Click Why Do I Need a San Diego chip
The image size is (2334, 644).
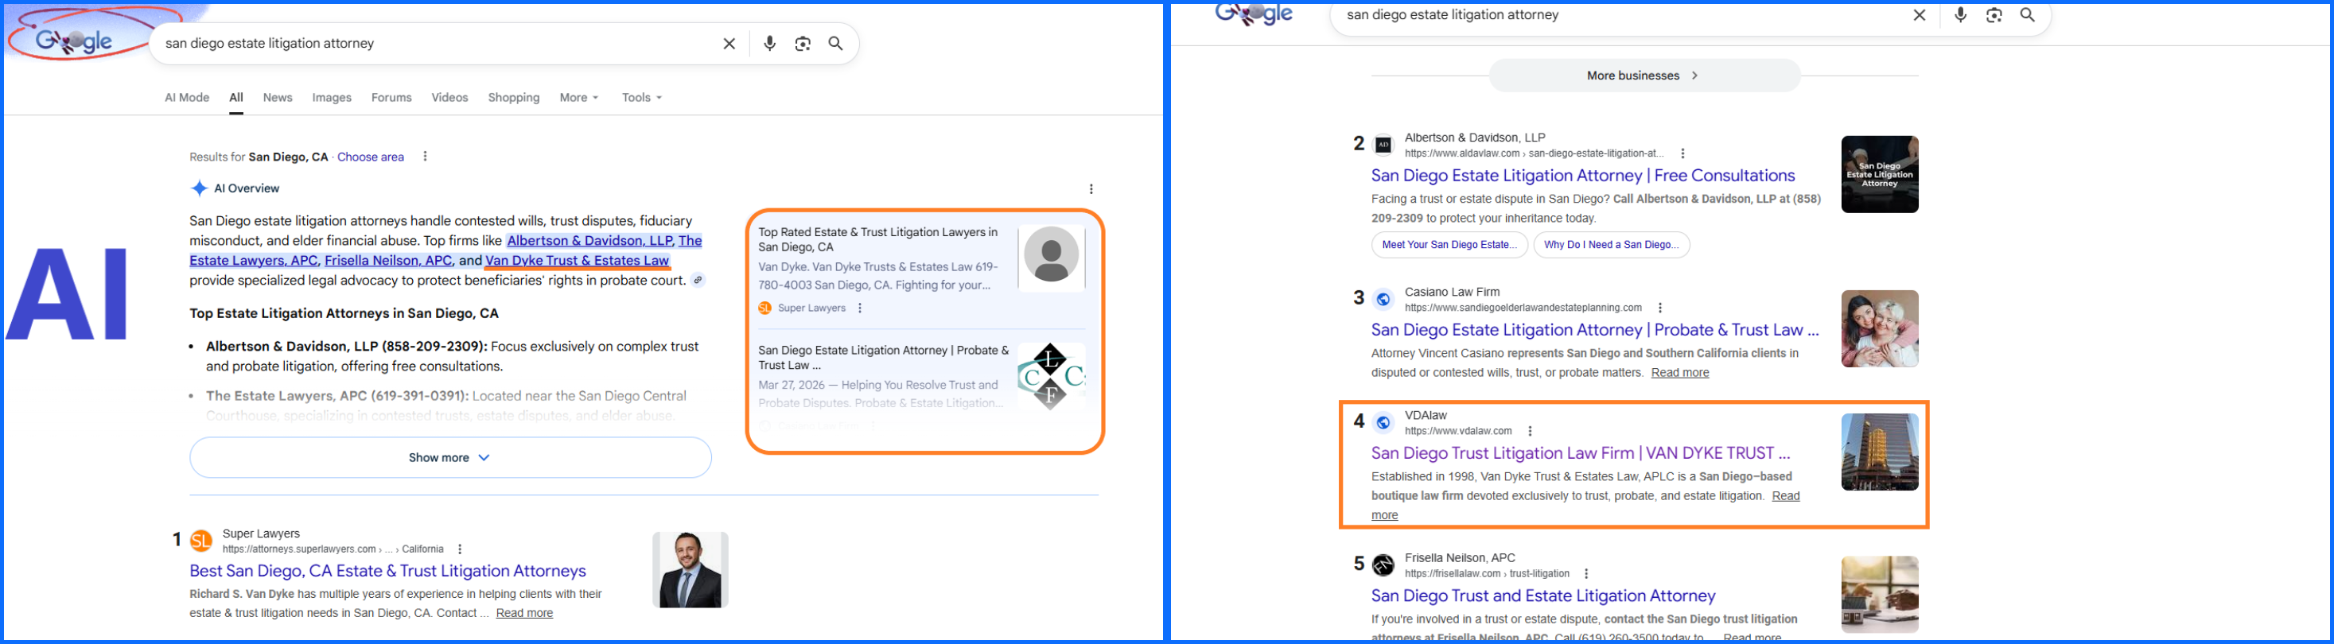pyautogui.click(x=1611, y=246)
